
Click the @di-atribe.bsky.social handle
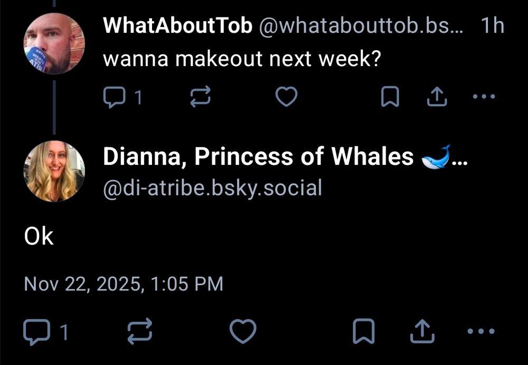[x=212, y=188]
